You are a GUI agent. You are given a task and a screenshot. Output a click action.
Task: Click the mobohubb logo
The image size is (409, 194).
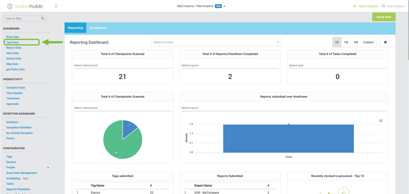tap(25, 6)
